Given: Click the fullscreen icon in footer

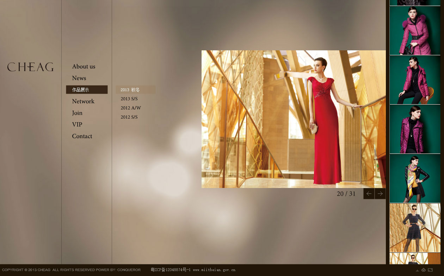Looking at the screenshot, I should [430, 270].
